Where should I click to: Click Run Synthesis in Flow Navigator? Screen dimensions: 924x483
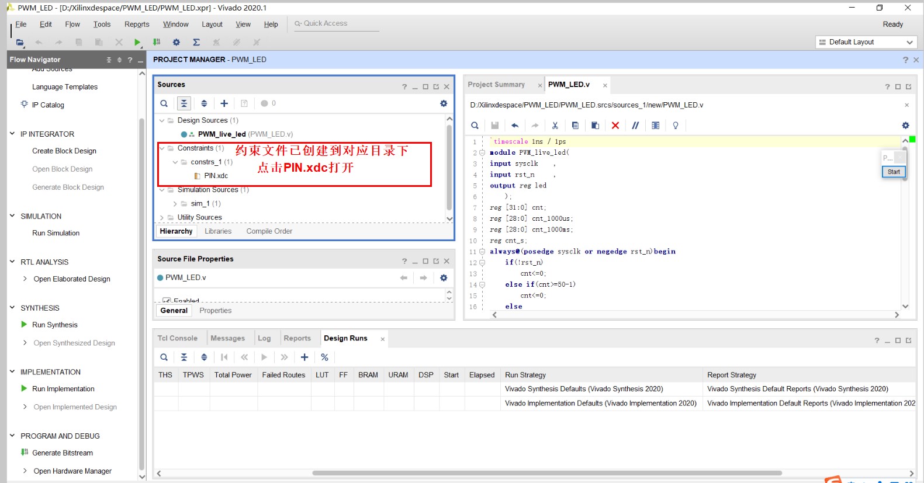click(54, 325)
